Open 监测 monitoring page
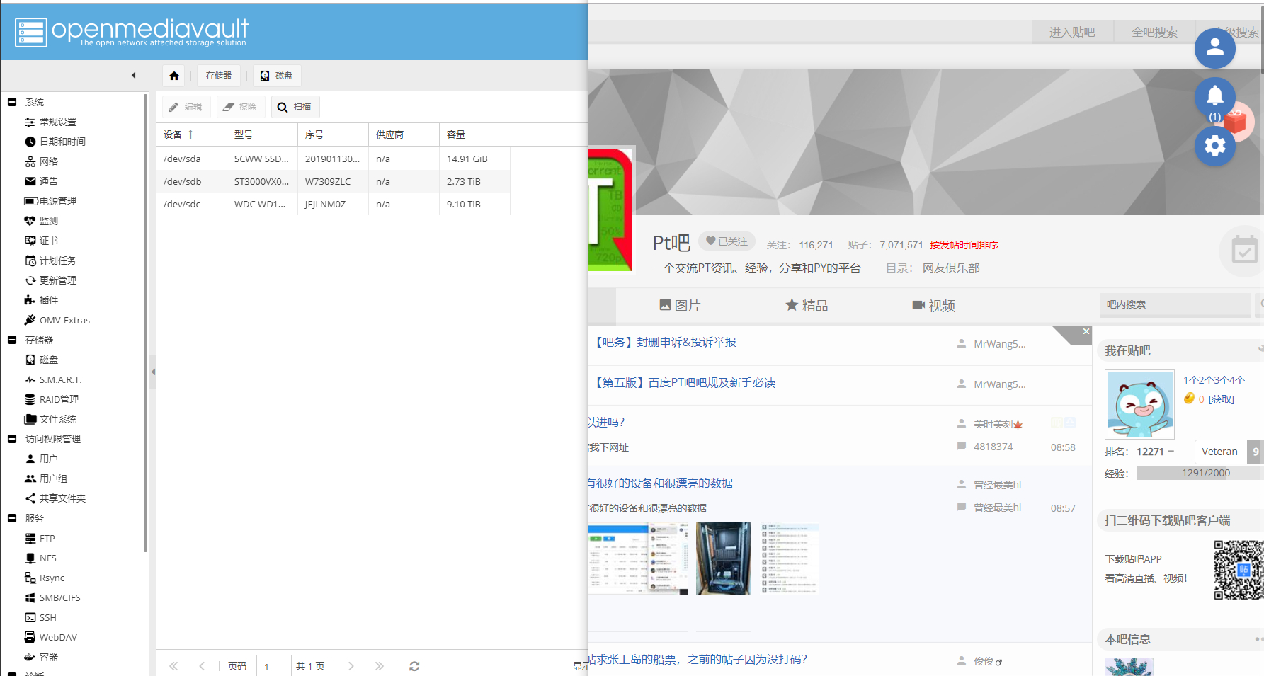This screenshot has width=1264, height=676. (x=49, y=221)
